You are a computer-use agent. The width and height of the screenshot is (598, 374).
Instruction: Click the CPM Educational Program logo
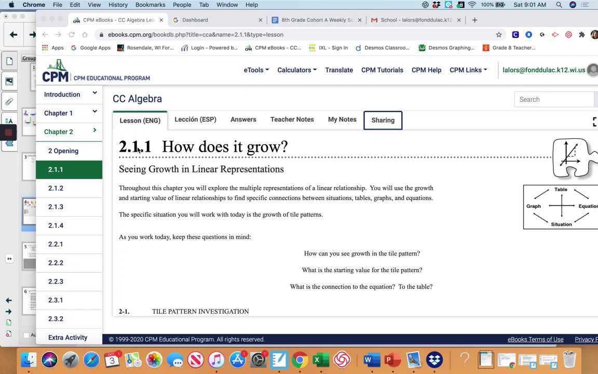point(96,71)
